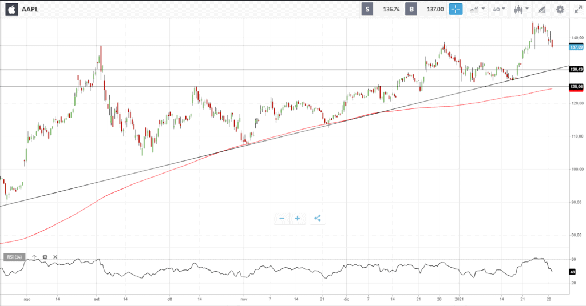The height and width of the screenshot is (306, 586).
Task: Click the buy price 137.00
Action: (x=435, y=9)
